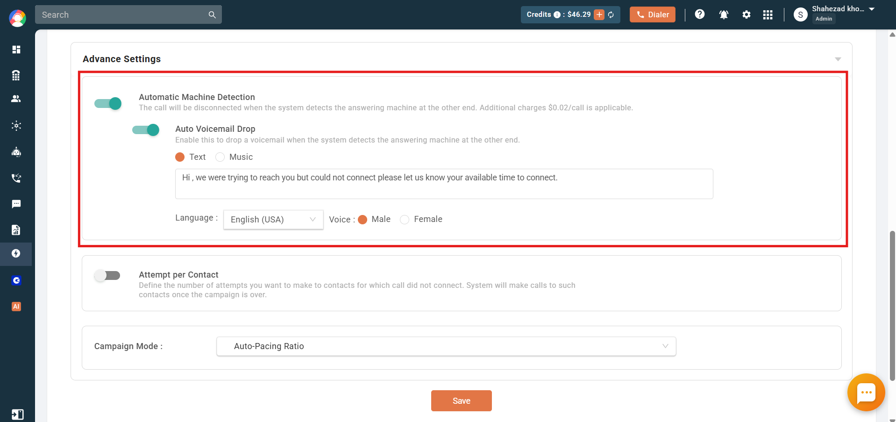Open the contacts people icon in sidebar
Screen dimensions: 896x422
(x=16, y=99)
